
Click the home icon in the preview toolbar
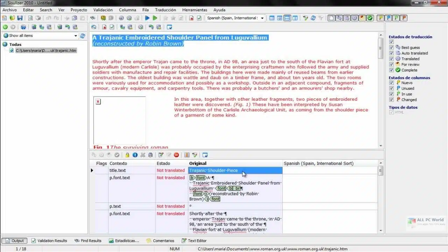pyautogui.click(x=94, y=27)
